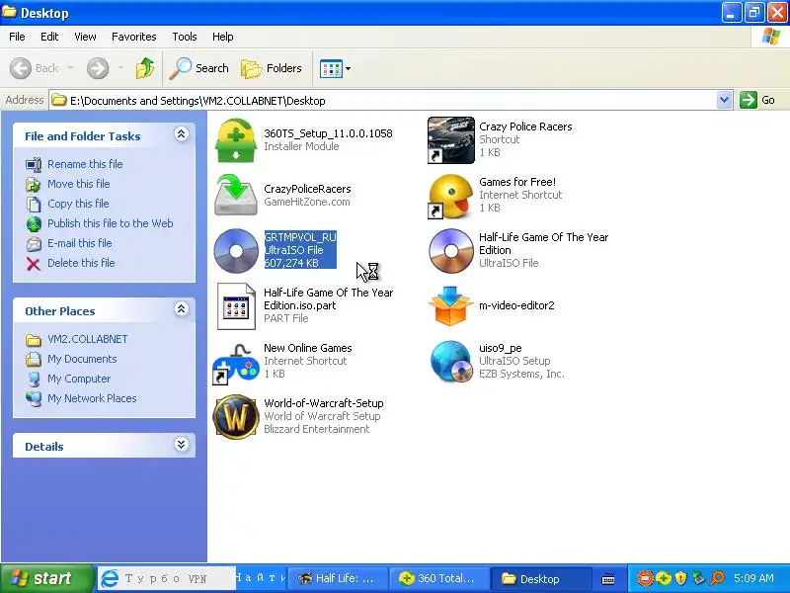790x593 pixels.
Task: Select the GRTMPVOL_RU disc image icon
Action: [236, 251]
